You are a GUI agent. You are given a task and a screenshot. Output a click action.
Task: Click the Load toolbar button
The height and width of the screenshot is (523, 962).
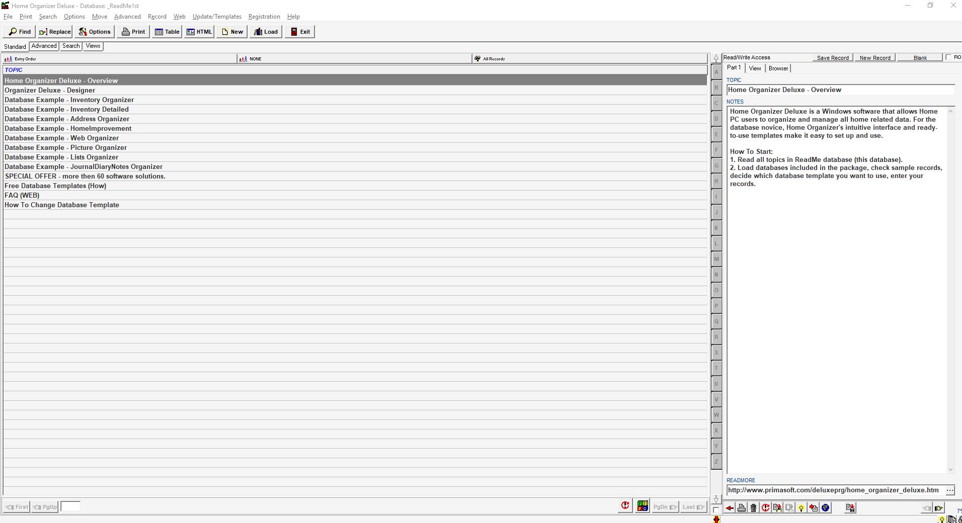tap(266, 32)
